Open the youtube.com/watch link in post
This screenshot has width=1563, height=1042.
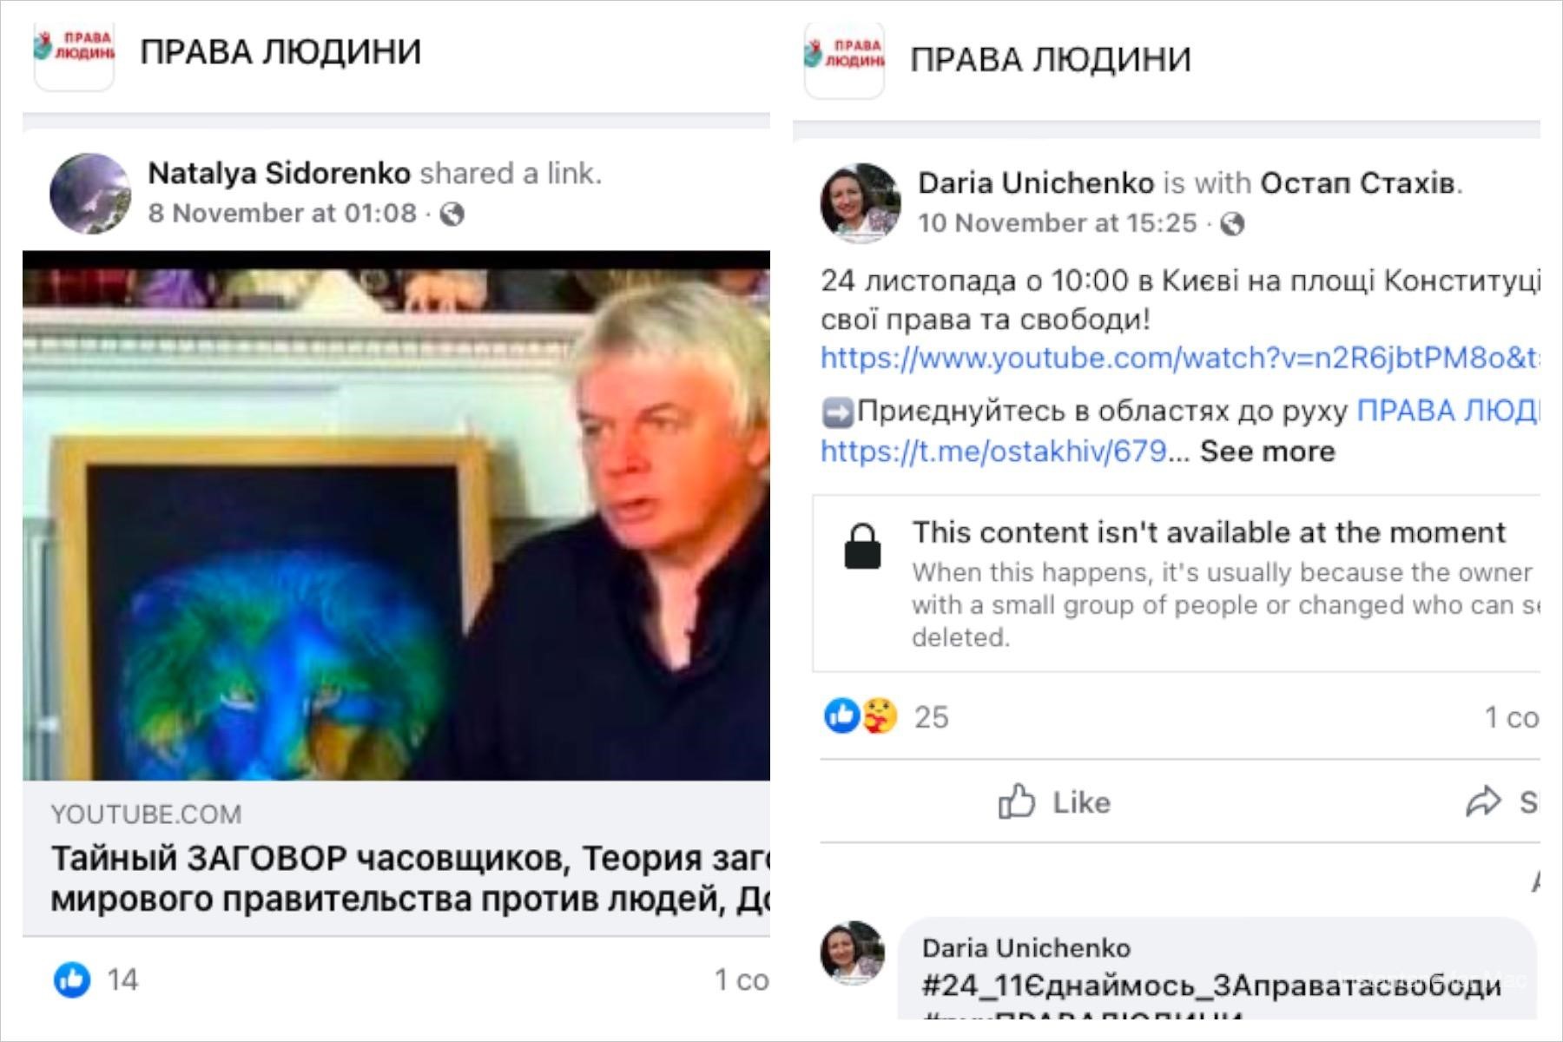1180,358
